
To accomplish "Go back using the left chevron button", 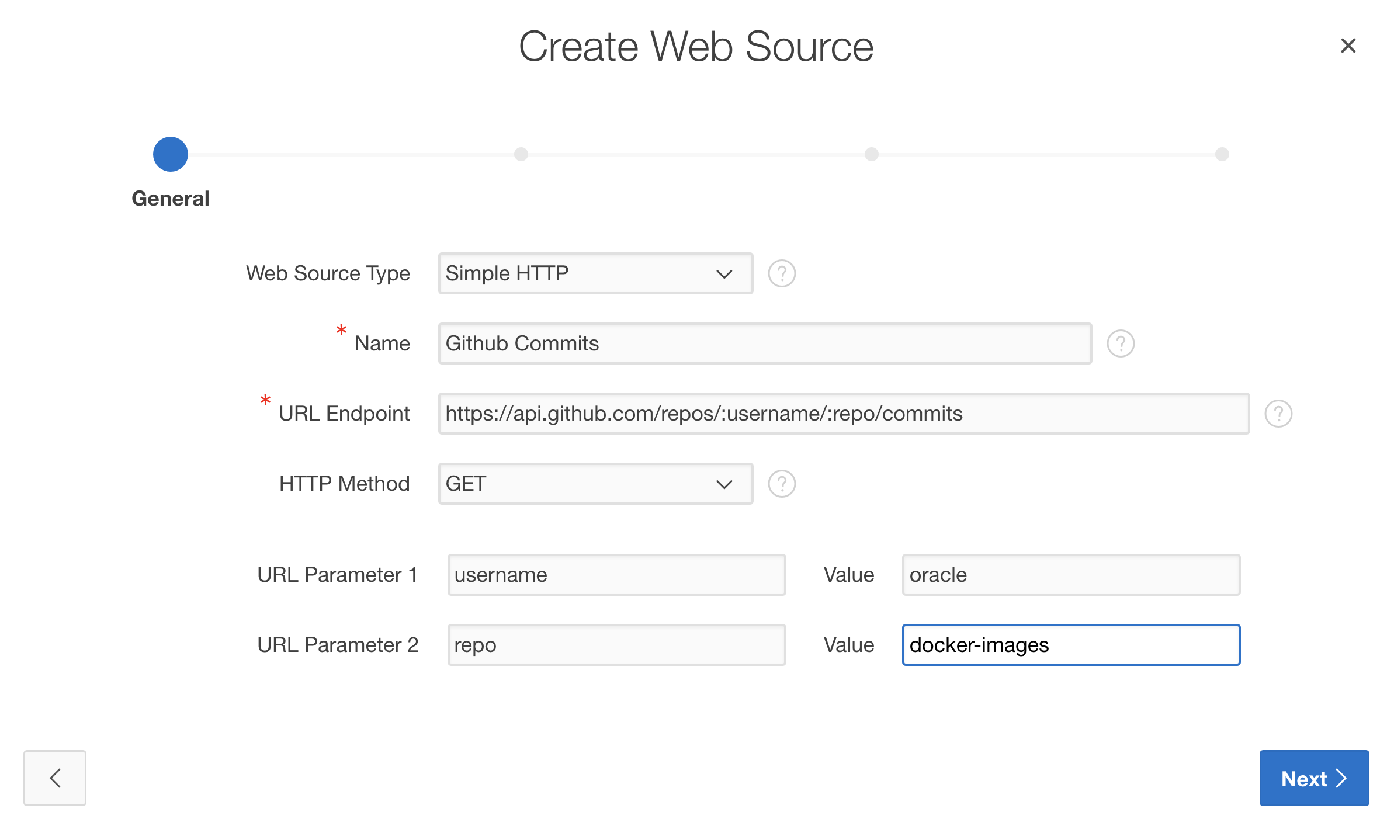I will click(55, 778).
